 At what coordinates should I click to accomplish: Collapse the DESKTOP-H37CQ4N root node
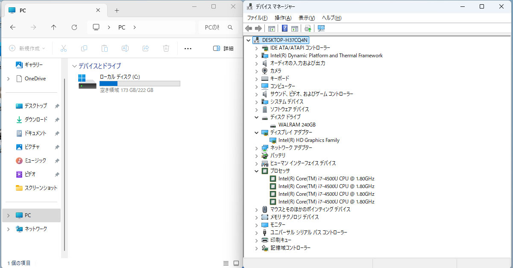pos(248,40)
